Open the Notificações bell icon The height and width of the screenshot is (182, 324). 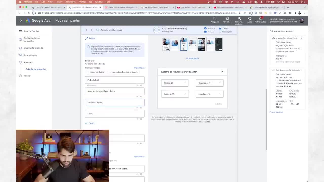(x=260, y=18)
